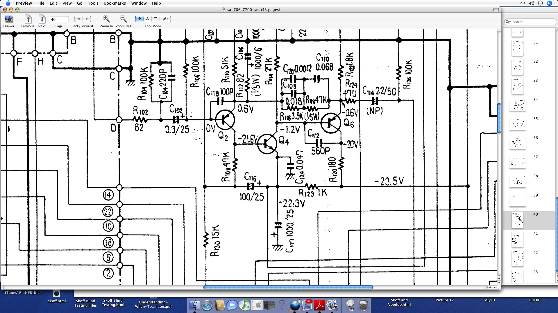Click Zoom In magnifier
Viewport: 558px width, 313px height.
tap(106, 19)
